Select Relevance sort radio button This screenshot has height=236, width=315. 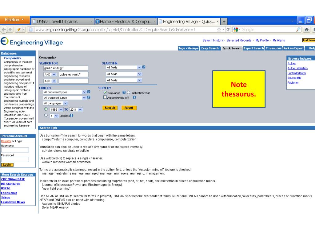(105, 92)
